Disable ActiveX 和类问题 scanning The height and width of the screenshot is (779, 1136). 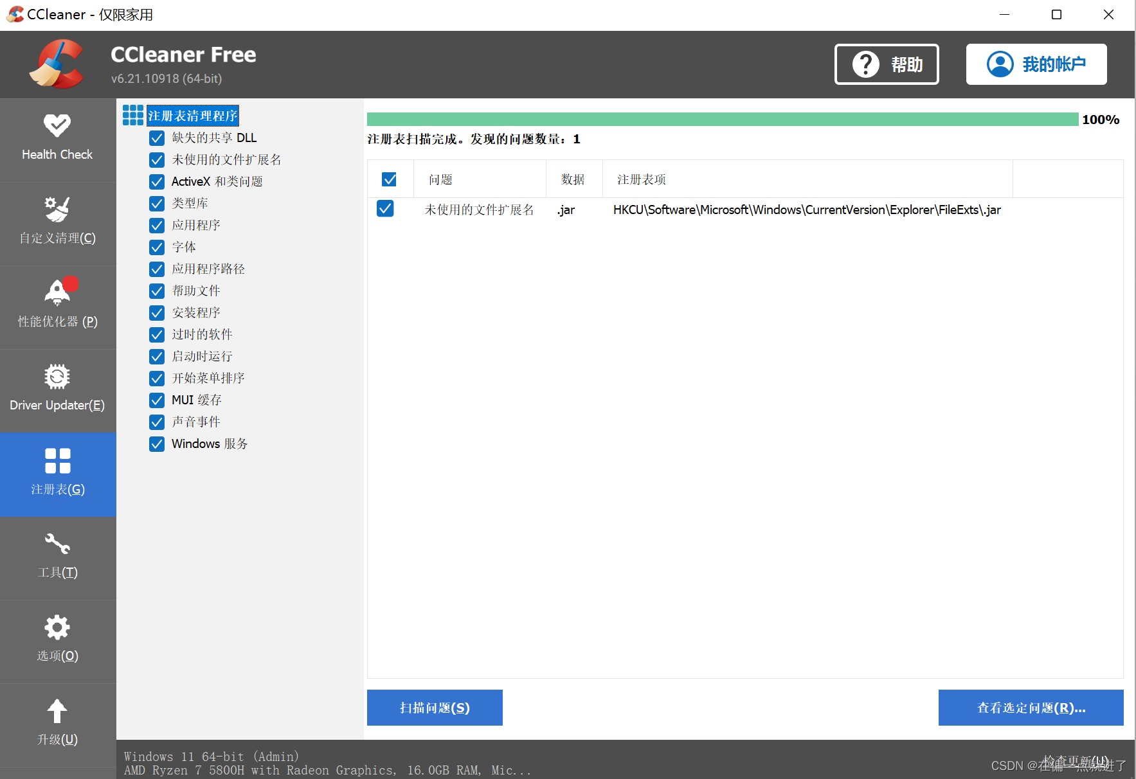[x=156, y=181]
